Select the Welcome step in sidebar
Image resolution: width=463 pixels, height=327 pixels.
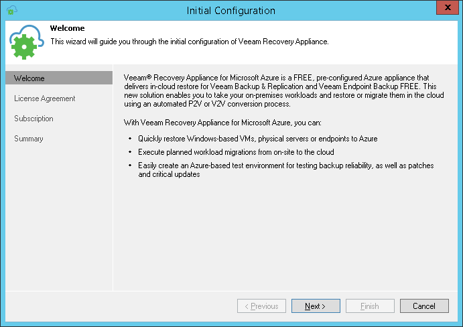click(x=29, y=78)
